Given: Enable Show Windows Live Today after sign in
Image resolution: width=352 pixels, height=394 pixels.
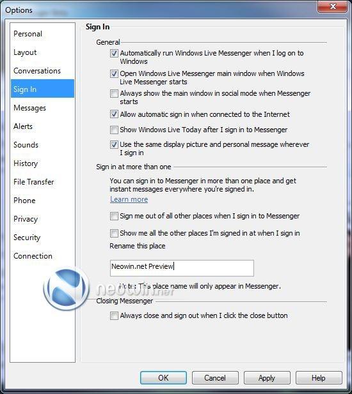Looking at the screenshot, I should [x=114, y=130].
